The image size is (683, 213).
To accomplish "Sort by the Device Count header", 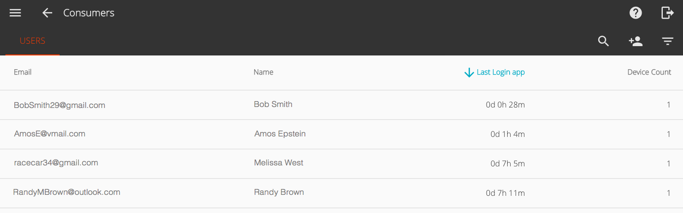I will pos(649,72).
